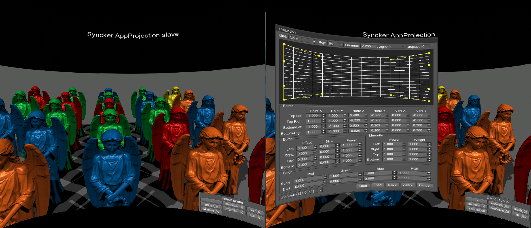Viewport: 531px width, 228px height.
Task: Open the Grid dropdown showing None
Action: [x=302, y=40]
